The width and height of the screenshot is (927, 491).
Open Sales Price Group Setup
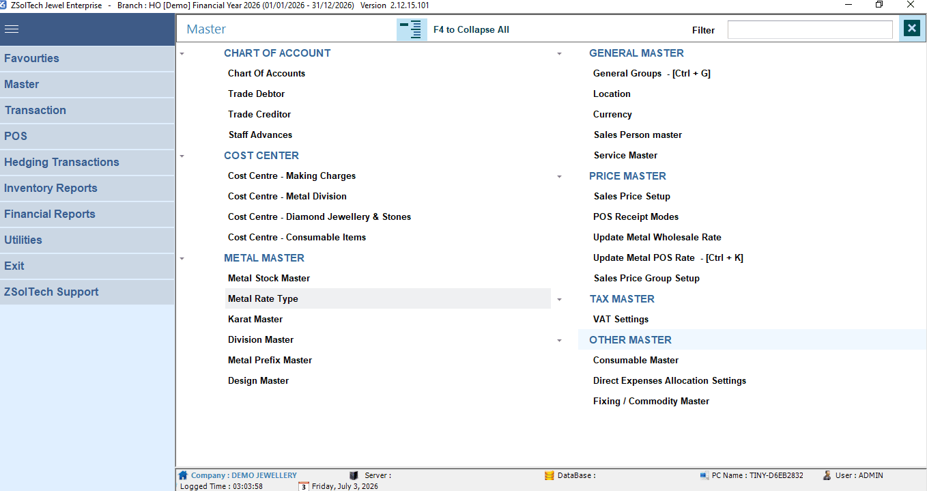tap(646, 278)
